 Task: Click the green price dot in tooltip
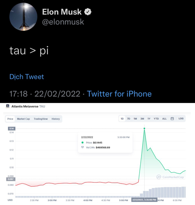[x=83, y=142]
